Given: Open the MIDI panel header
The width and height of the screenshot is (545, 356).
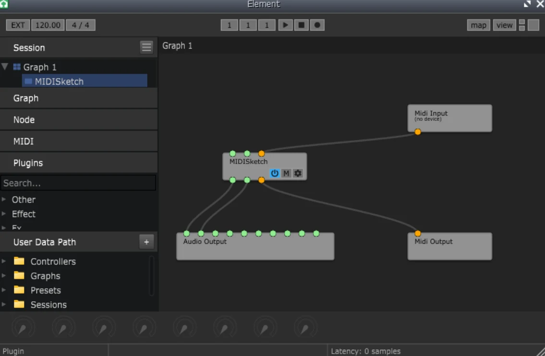Looking at the screenshot, I should 79,142.
